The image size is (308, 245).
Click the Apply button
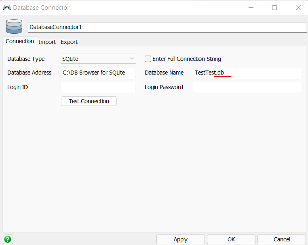click(x=180, y=239)
